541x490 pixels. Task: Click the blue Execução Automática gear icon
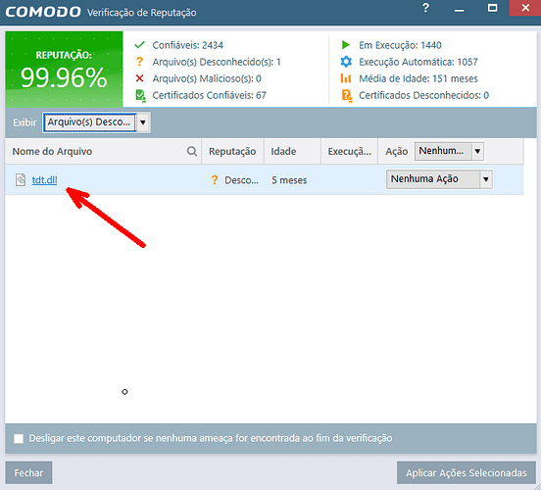coord(346,62)
